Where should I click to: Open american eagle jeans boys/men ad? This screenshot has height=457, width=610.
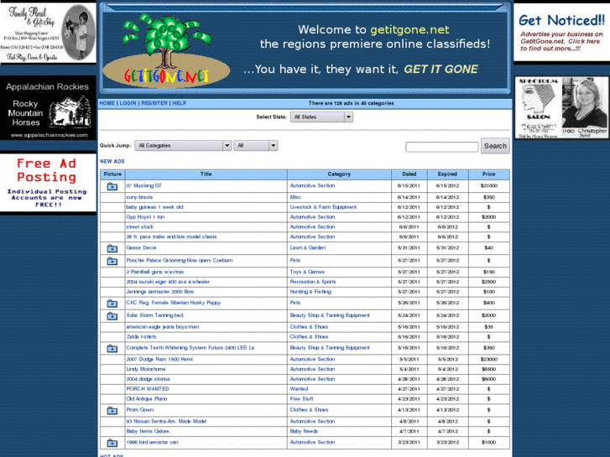[x=163, y=327]
